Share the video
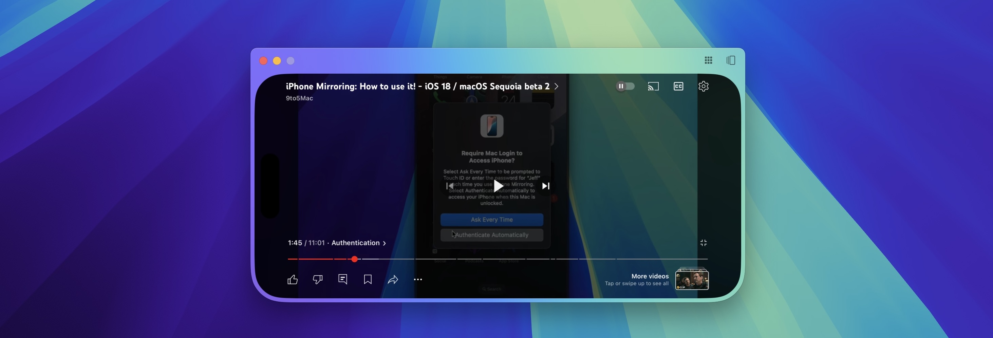993x338 pixels. (393, 279)
